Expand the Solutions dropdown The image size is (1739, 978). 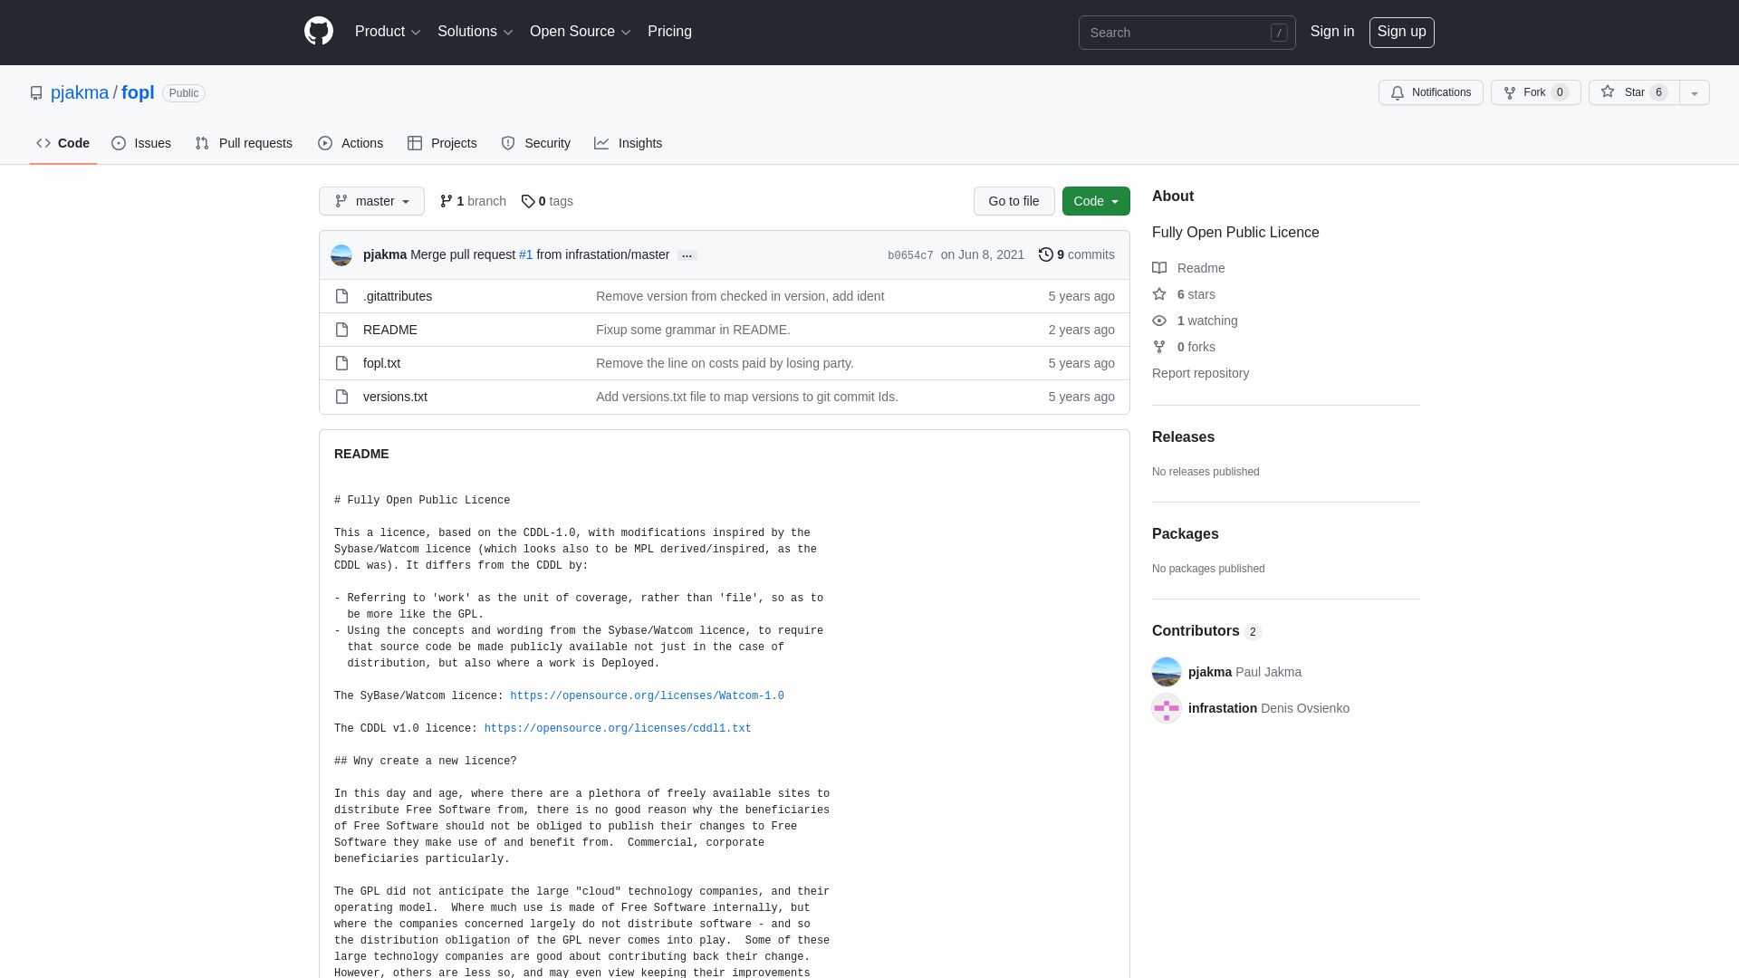tap(476, 32)
